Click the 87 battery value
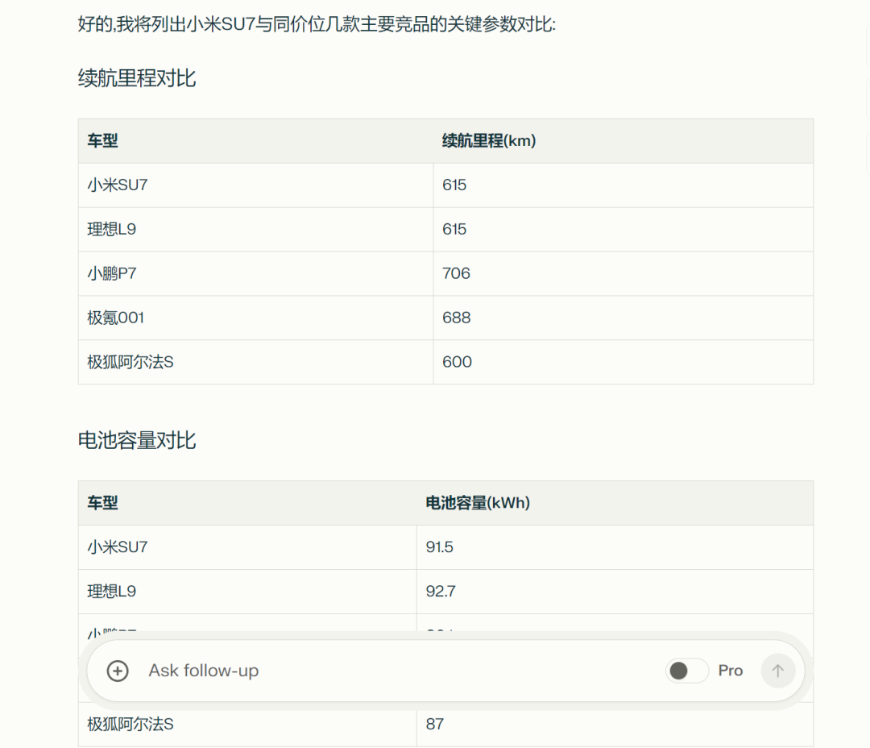The width and height of the screenshot is (870, 748). pyautogui.click(x=435, y=724)
